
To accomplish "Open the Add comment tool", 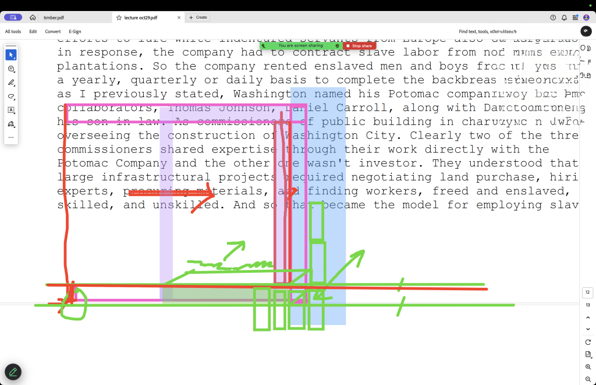I will coord(11,69).
